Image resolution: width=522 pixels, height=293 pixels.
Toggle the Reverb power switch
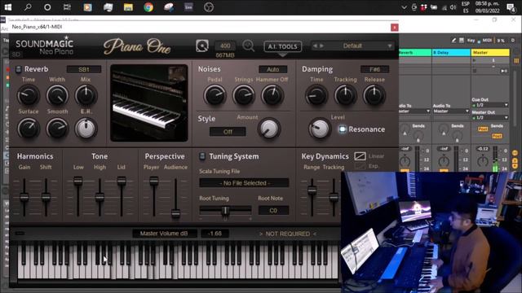click(18, 69)
